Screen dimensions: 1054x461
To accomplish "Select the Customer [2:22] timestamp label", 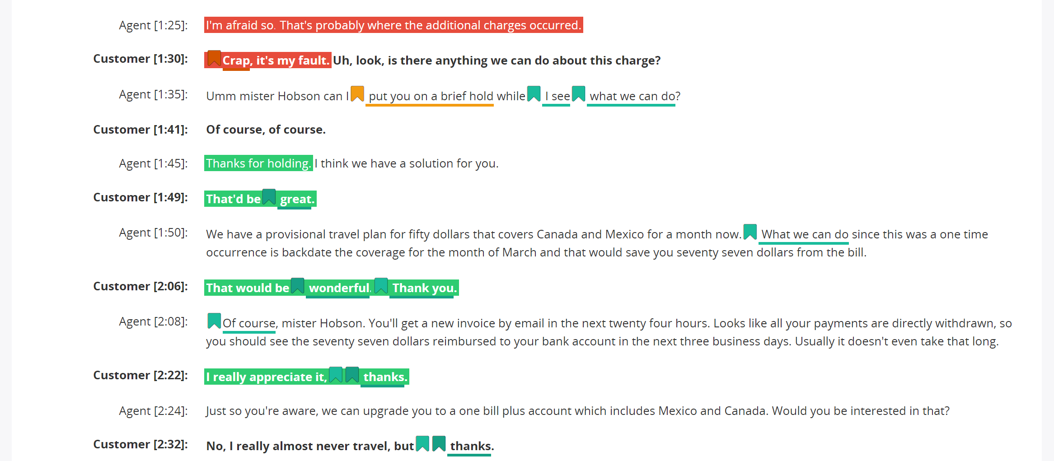I will point(141,375).
